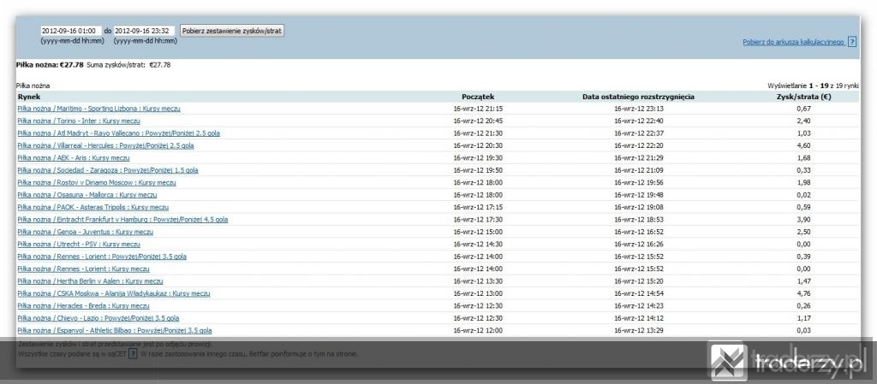Image resolution: width=877 pixels, height=384 pixels.
Task: Open Pobierz do arkusza kalkulacyjnego link
Action: click(794, 42)
